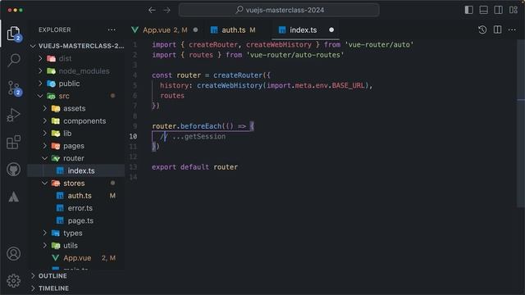
Task: Open Run and Debug view
Action: [x=14, y=115]
